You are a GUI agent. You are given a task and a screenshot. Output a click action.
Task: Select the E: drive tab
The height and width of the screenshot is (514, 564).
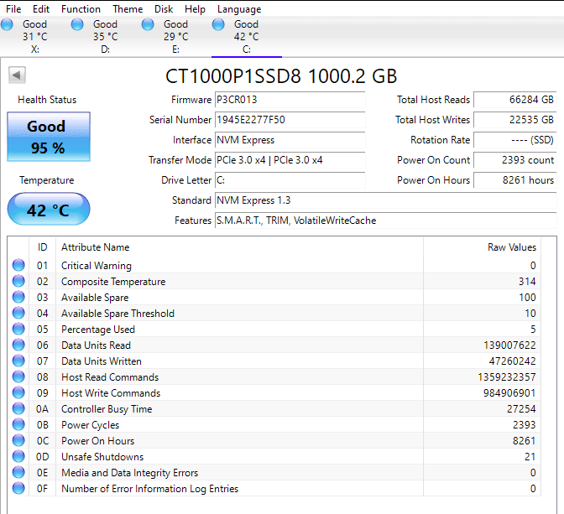click(x=176, y=37)
